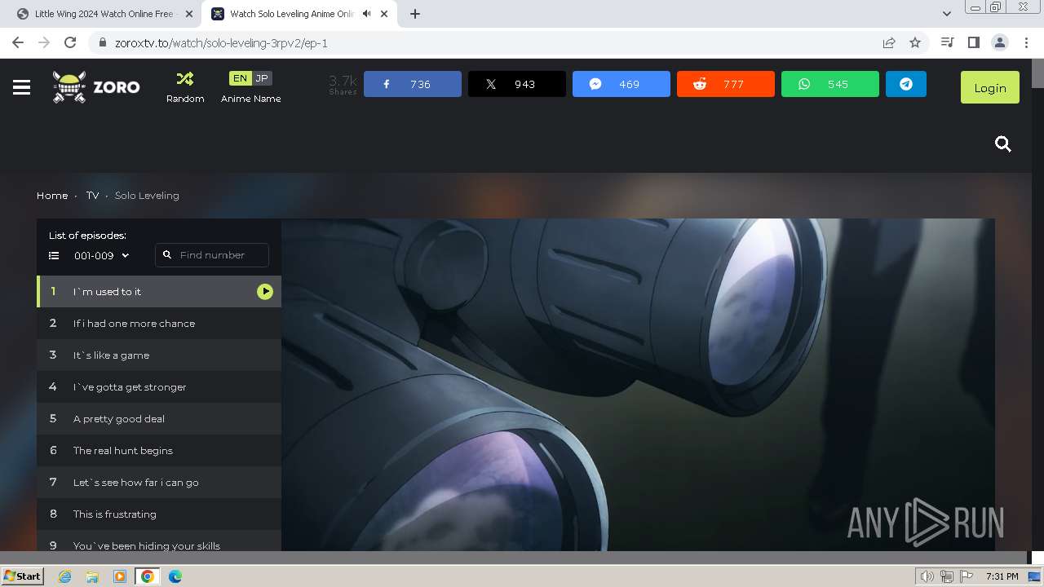1044x587 pixels.
Task: Select episode 6 The real hunt begins
Action: (159, 450)
